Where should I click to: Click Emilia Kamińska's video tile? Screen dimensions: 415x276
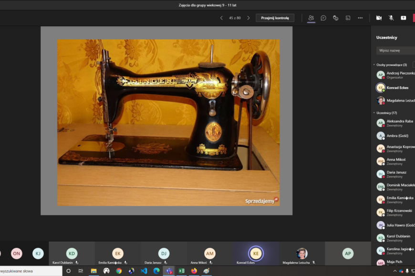pos(118,253)
